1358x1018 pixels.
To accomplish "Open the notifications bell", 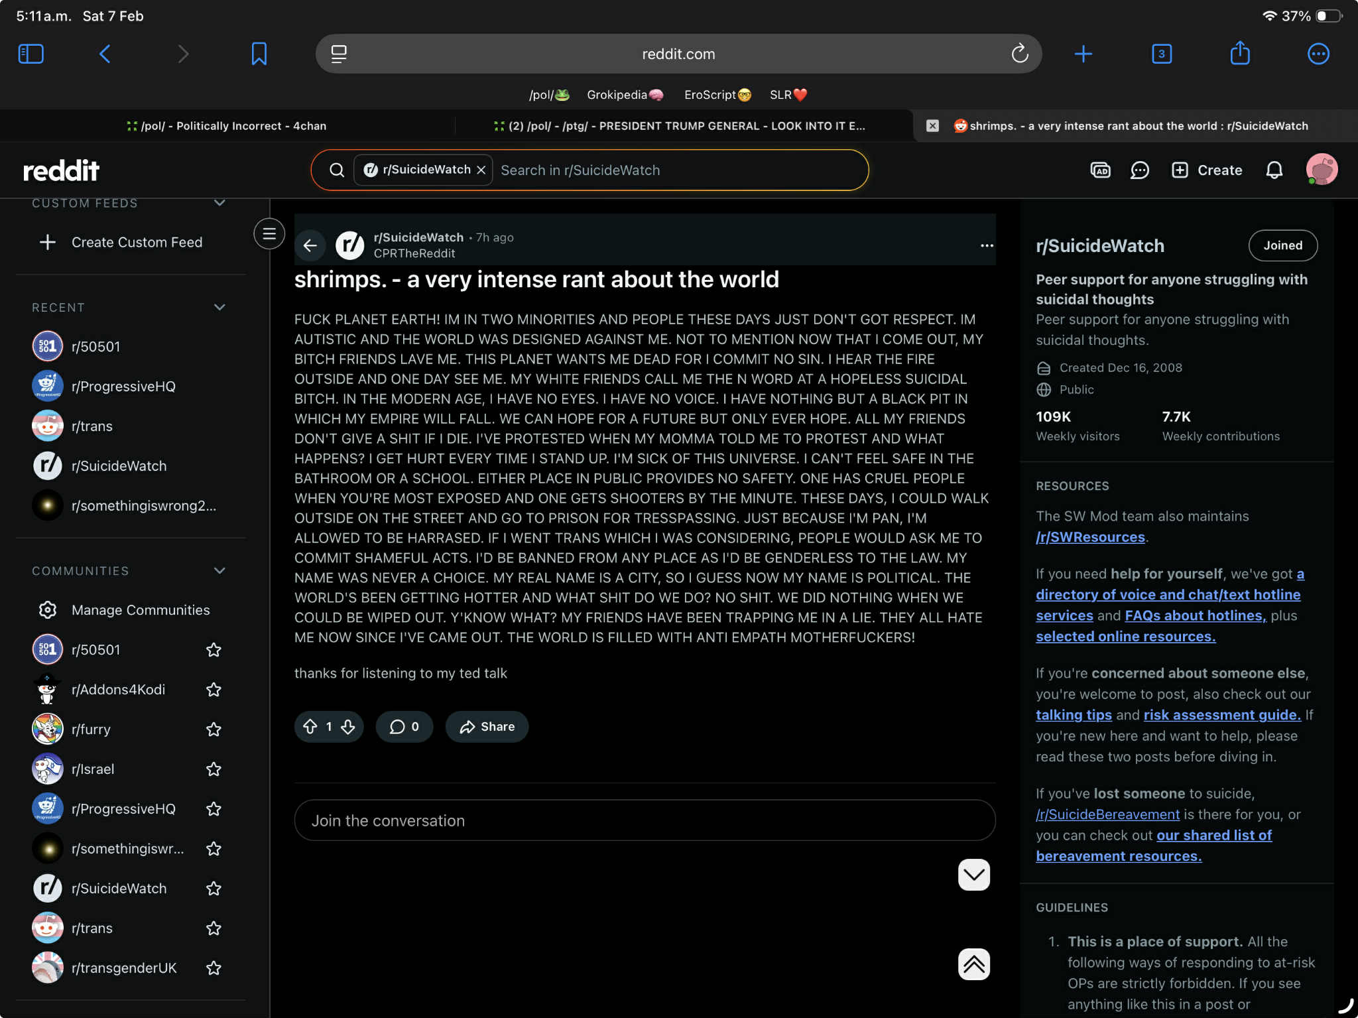I will (1274, 170).
